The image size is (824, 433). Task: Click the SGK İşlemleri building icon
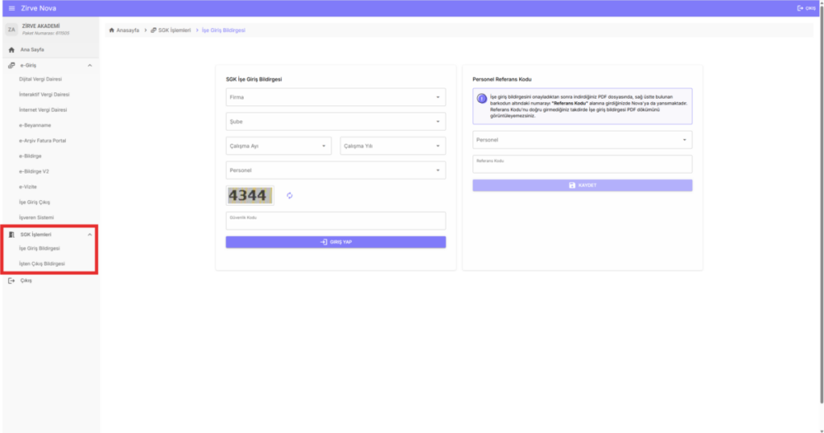[11, 235]
